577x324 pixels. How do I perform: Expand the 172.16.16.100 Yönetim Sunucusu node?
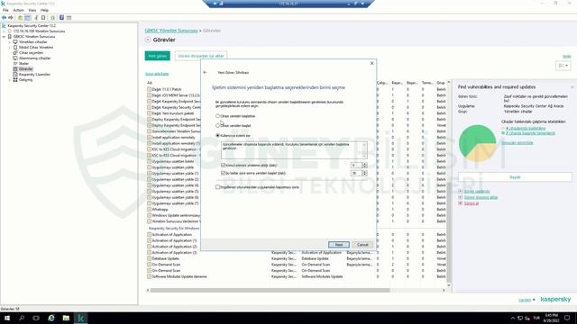tap(4, 31)
